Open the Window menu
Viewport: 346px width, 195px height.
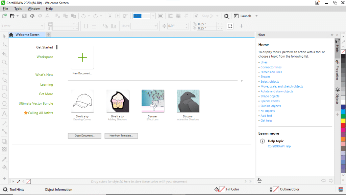coord(33,8)
